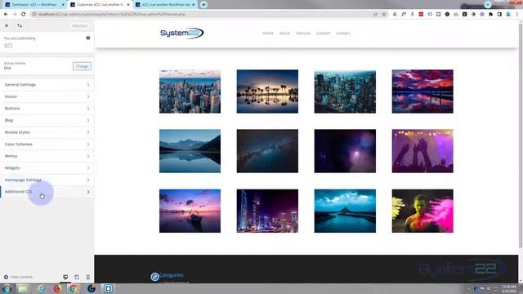Click the microphone extension icon

tap(412, 15)
